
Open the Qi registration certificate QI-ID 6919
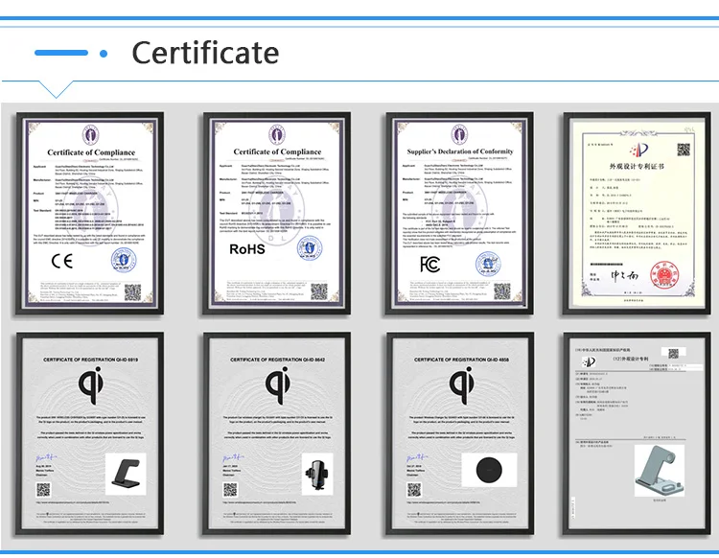click(90, 433)
